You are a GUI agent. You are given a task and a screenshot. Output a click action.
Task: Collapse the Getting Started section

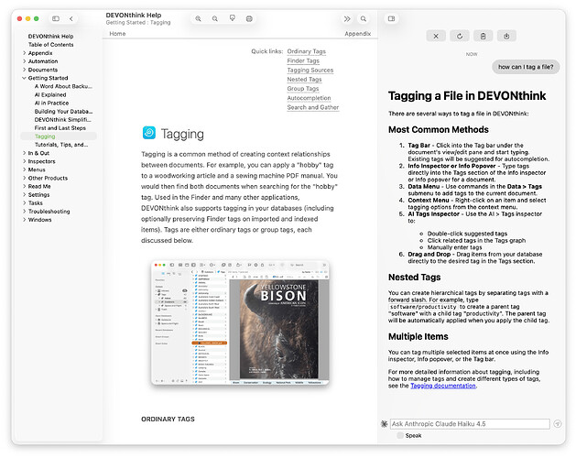(24, 79)
